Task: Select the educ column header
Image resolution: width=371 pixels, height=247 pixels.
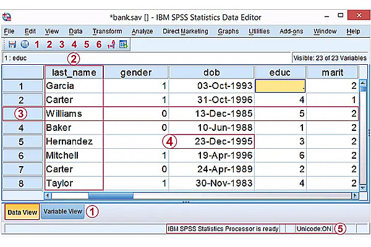Action: 280,72
